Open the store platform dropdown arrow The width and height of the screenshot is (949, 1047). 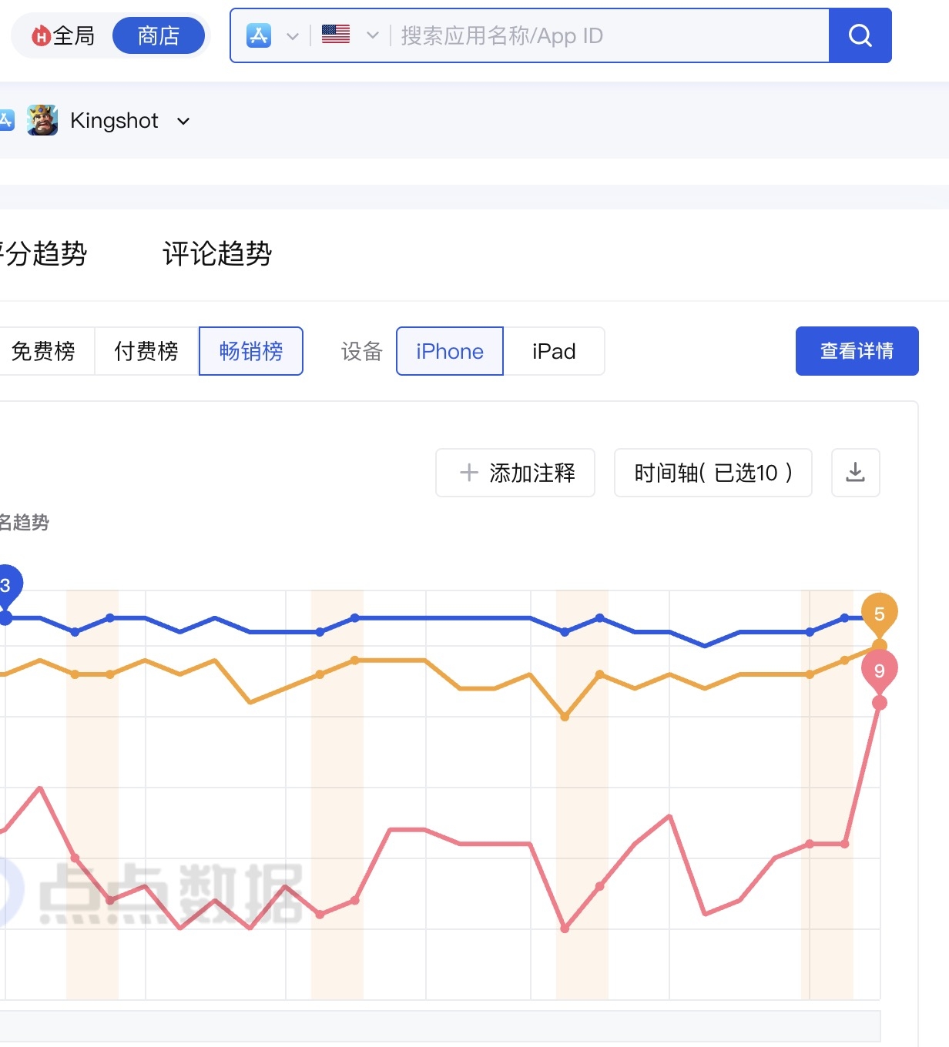(x=293, y=35)
